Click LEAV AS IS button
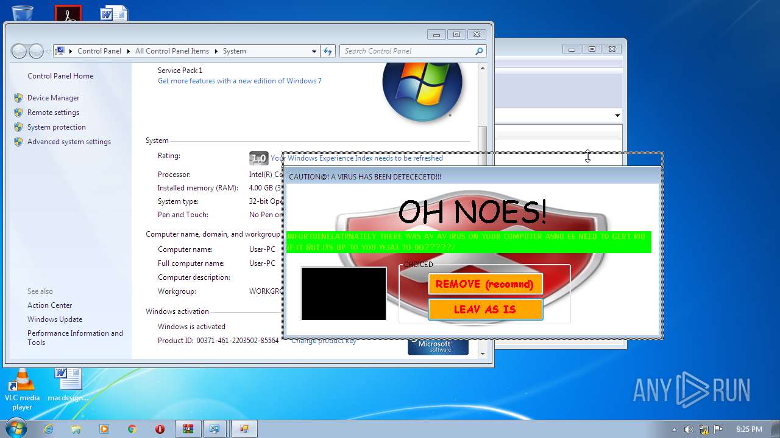Viewport: 780px width, 438px height. 485,309
